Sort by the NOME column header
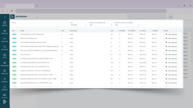The image size is (193, 108). pos(22,31)
